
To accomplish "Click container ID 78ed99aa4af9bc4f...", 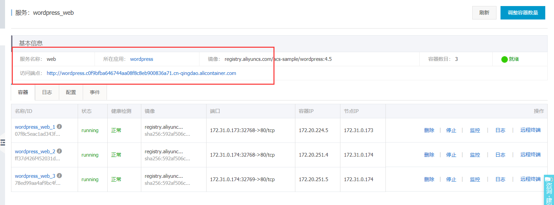I will tap(38, 183).
